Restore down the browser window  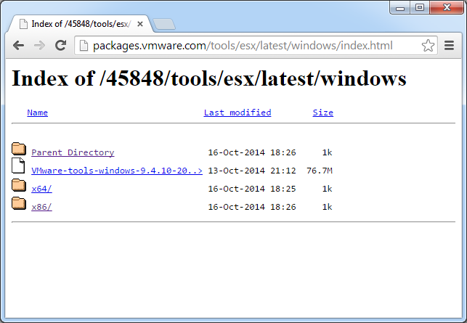(420, 7)
